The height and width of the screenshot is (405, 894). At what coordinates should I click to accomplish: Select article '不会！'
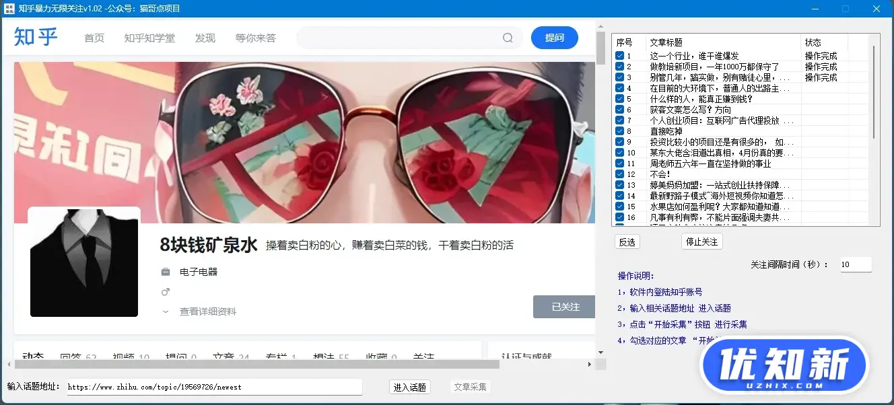click(x=661, y=174)
